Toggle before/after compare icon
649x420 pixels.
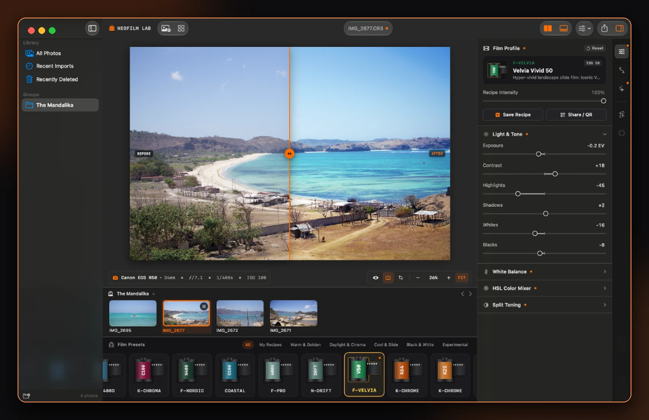tap(388, 277)
